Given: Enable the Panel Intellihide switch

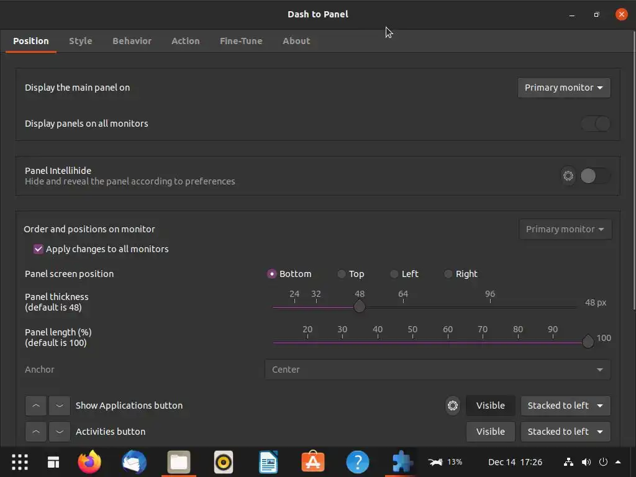Looking at the screenshot, I should click(x=595, y=176).
